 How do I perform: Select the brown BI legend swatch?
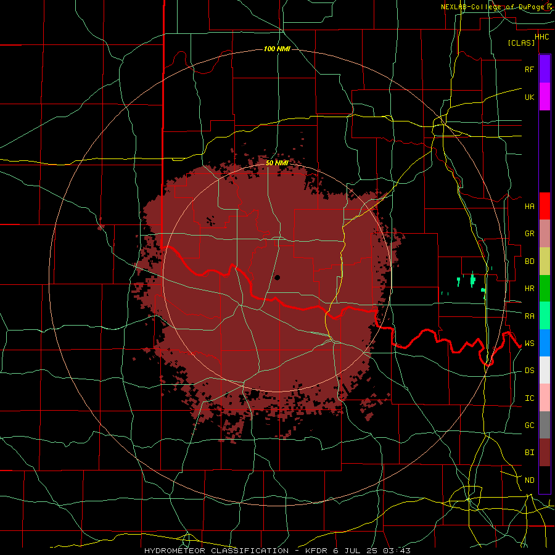545,453
